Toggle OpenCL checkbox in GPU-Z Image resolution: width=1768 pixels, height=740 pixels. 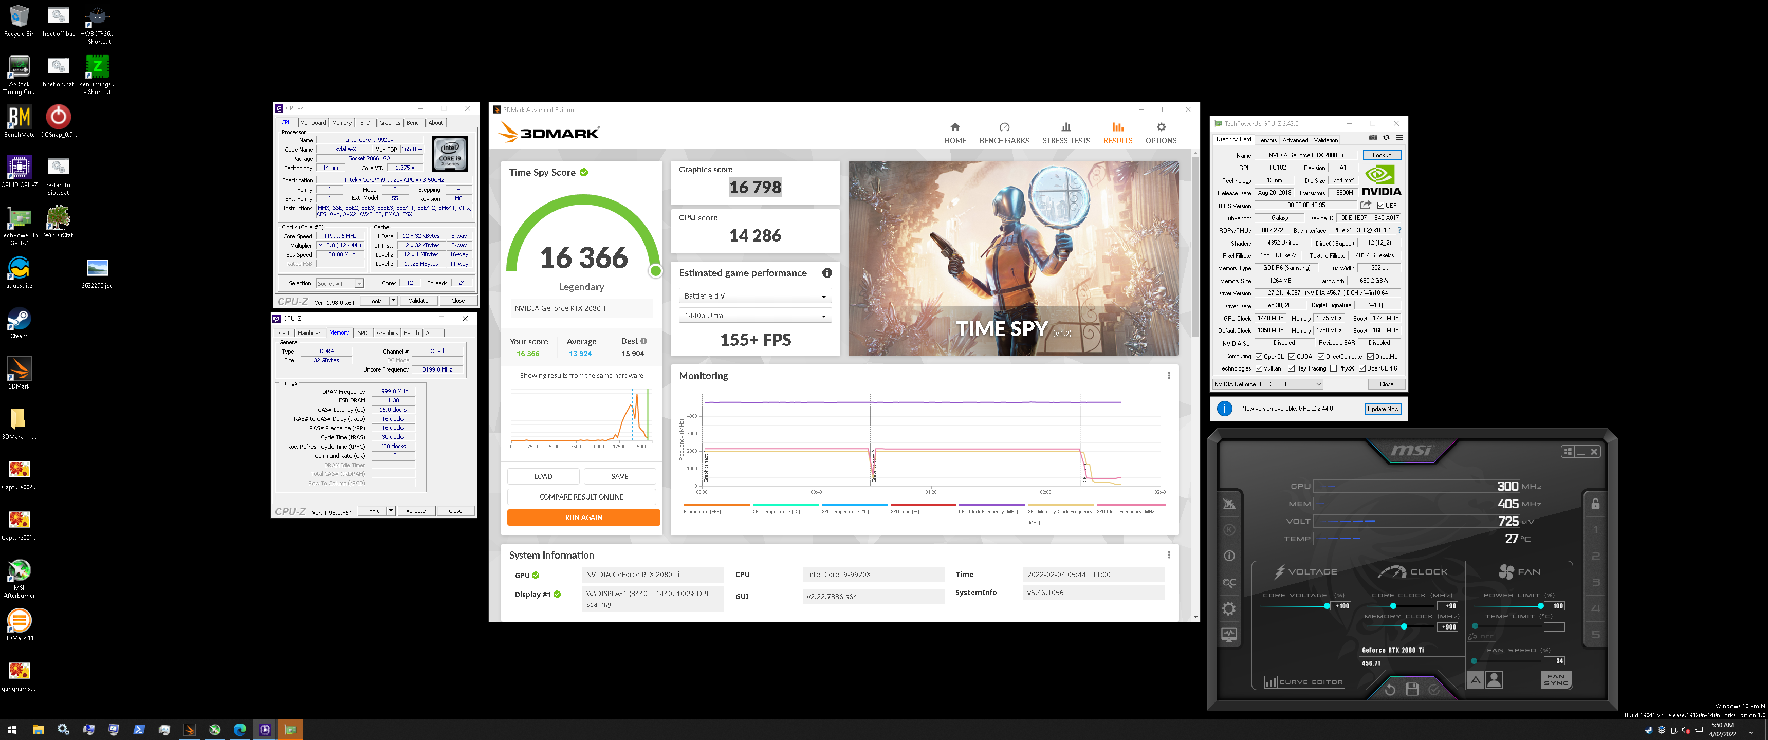[1259, 357]
